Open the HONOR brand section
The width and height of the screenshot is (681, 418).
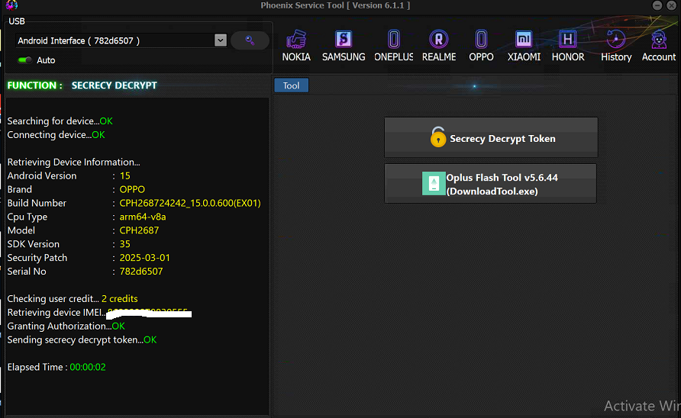pyautogui.click(x=568, y=47)
